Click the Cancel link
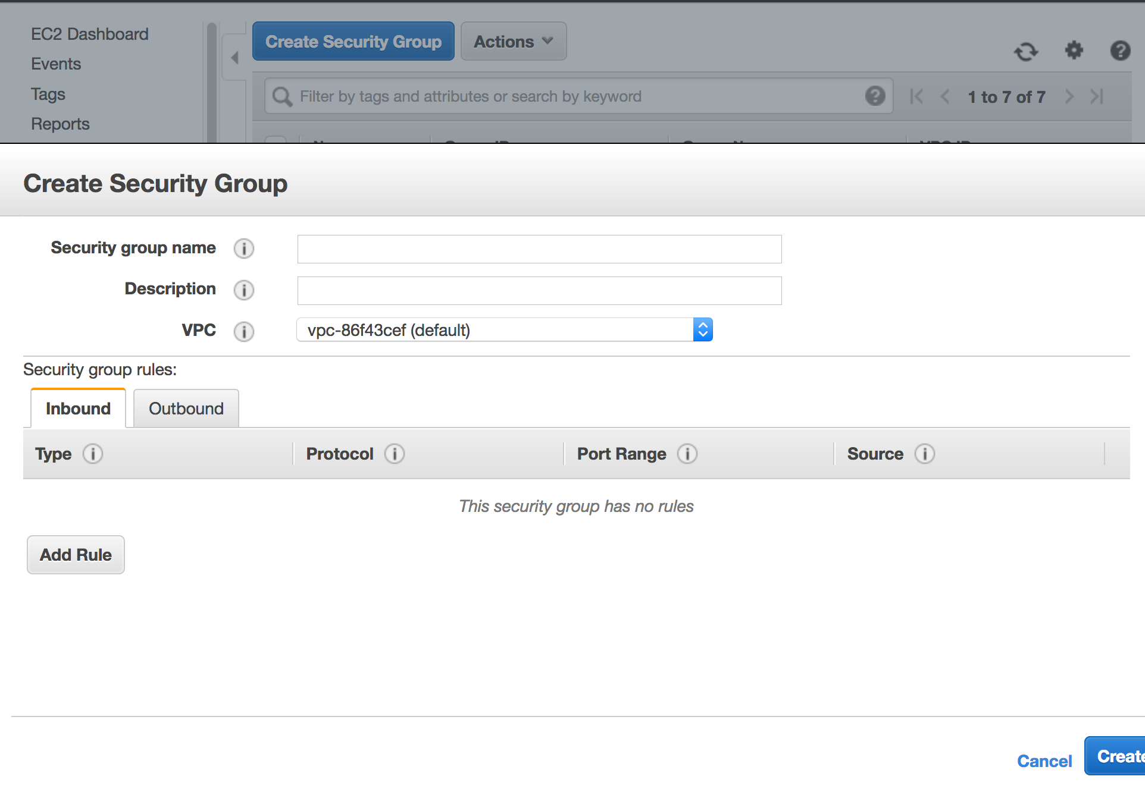 click(x=1044, y=761)
